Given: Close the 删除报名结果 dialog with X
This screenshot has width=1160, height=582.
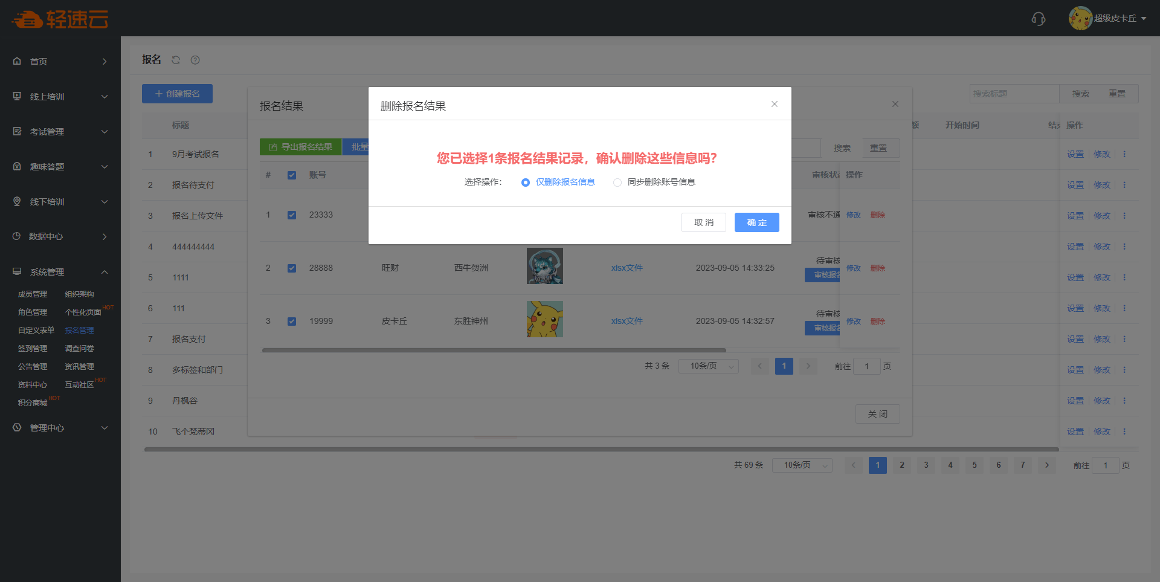Looking at the screenshot, I should tap(774, 104).
